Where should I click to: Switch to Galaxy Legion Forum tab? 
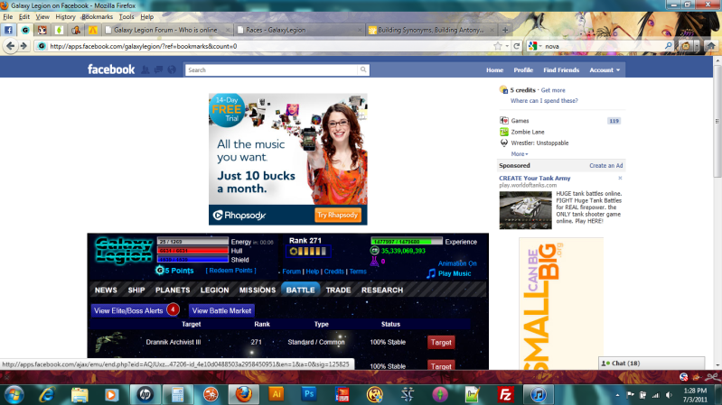click(x=167, y=30)
